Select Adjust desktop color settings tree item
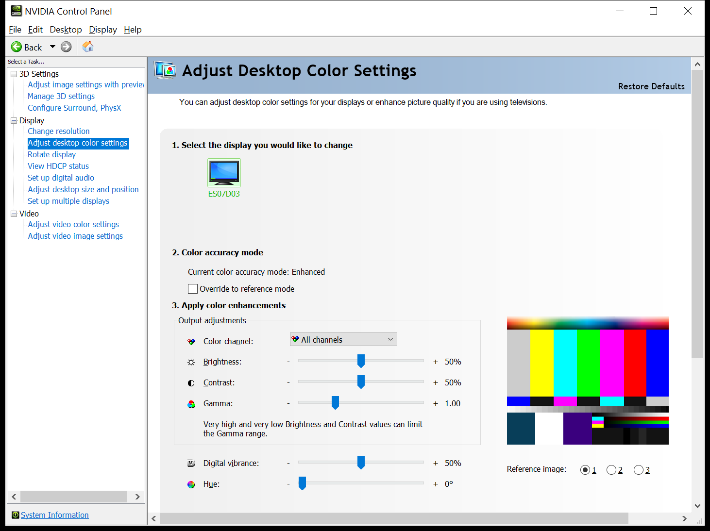The height and width of the screenshot is (531, 710). point(78,143)
